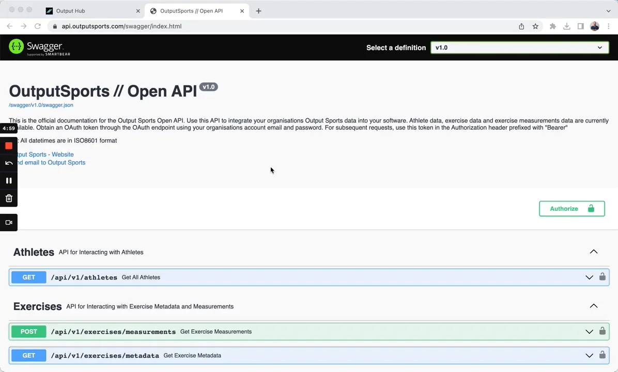Bookmark this page with the star icon
The image size is (618, 372).
tap(535, 26)
